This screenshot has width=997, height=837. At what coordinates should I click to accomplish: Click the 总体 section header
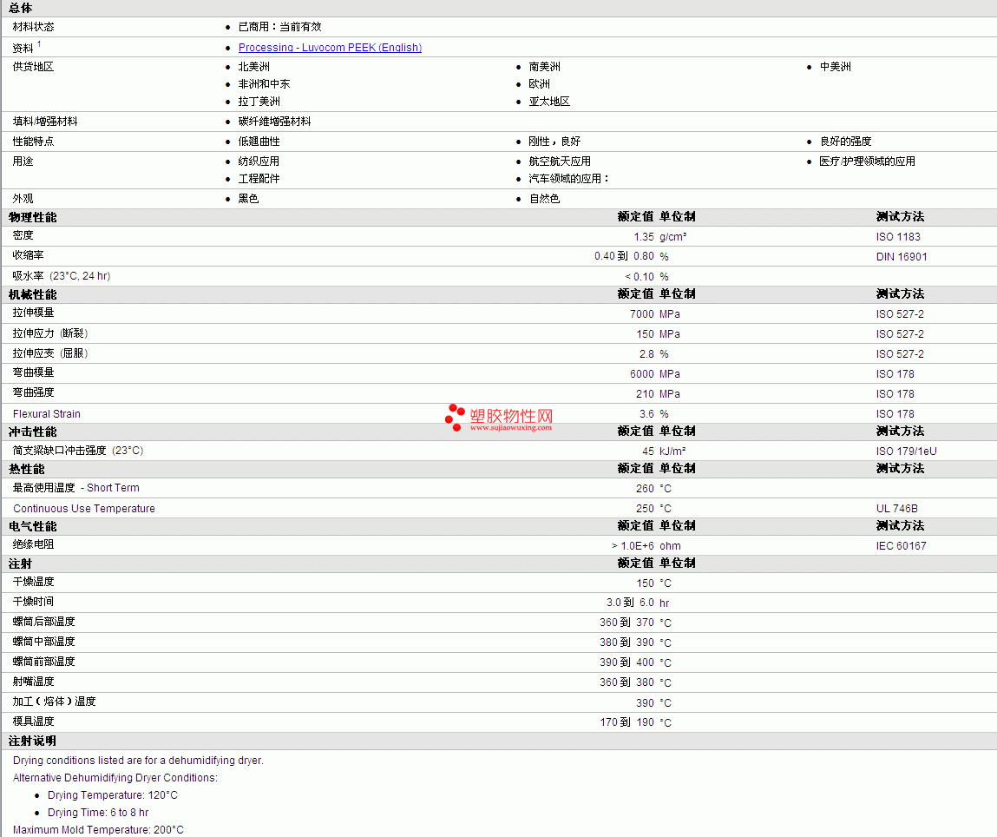pyautogui.click(x=20, y=9)
